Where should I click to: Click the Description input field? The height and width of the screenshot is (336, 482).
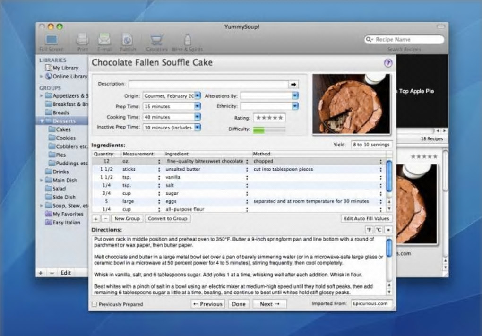pos(208,84)
